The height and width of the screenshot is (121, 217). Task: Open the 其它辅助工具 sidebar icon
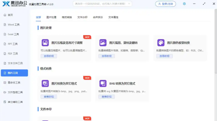pos(5,102)
